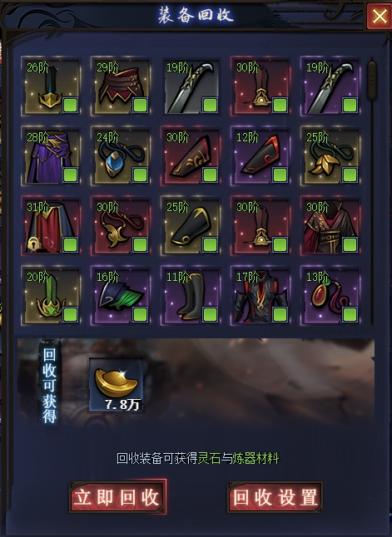The width and height of the screenshot is (392, 537).
Task: Click the 24阶 blue gem necklace
Action: 121,155
